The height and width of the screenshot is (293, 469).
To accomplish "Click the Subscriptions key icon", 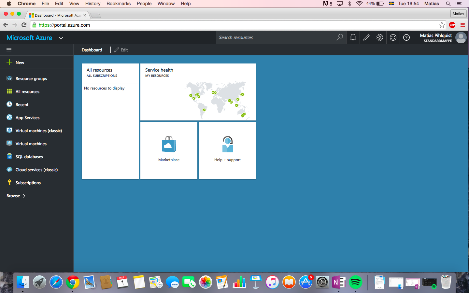I will pos(9,183).
